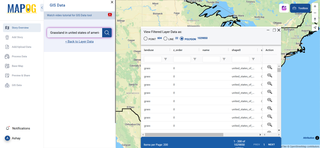Zoom to first grass row feature
Image resolution: width=320 pixels, height=148 pixels.
point(270,68)
